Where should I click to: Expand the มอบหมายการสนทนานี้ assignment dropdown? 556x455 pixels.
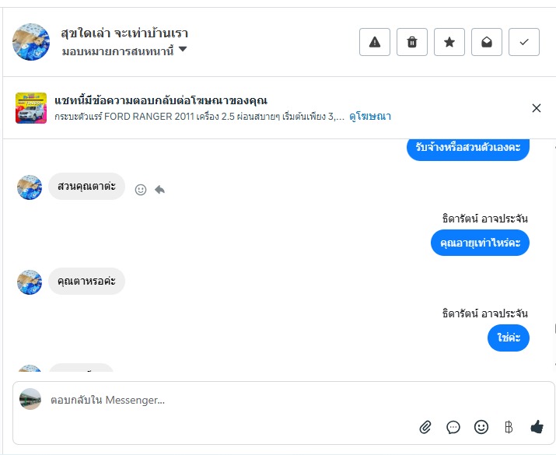point(183,51)
